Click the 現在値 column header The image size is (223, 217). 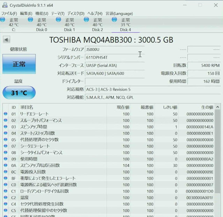tap(123, 107)
